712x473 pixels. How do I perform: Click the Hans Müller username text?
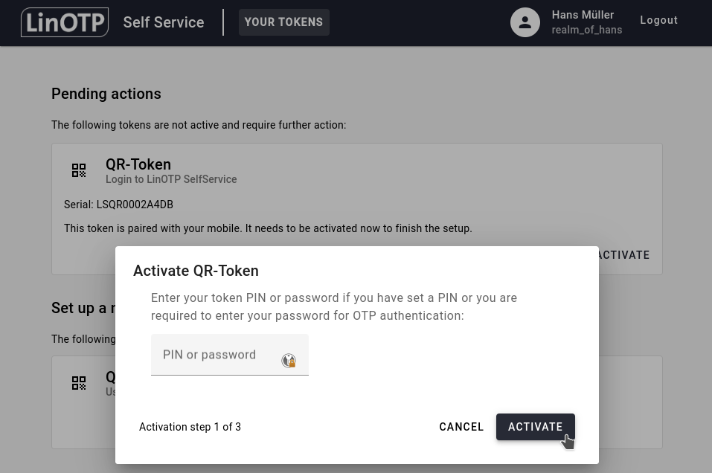(x=583, y=15)
